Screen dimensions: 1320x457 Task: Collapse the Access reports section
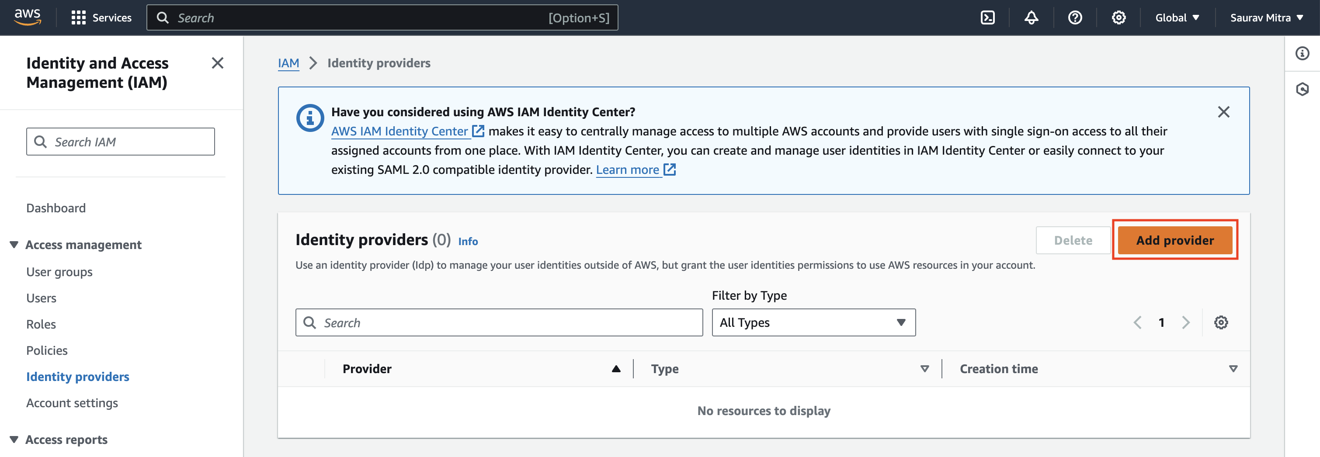pyautogui.click(x=14, y=440)
